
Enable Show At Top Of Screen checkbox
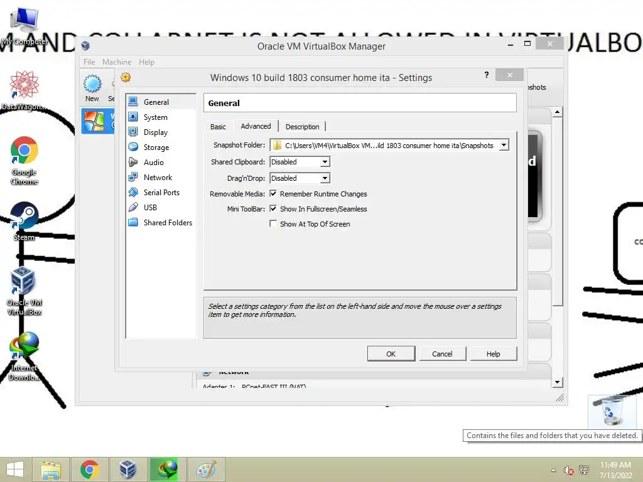pyautogui.click(x=273, y=224)
